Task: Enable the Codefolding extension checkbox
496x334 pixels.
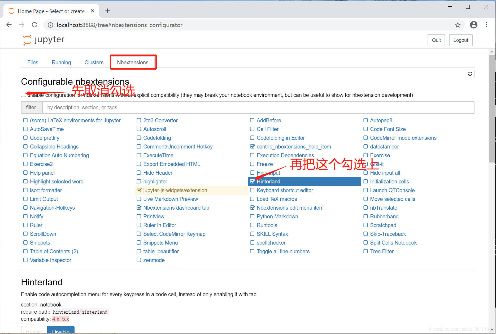Action: pyautogui.click(x=139, y=138)
